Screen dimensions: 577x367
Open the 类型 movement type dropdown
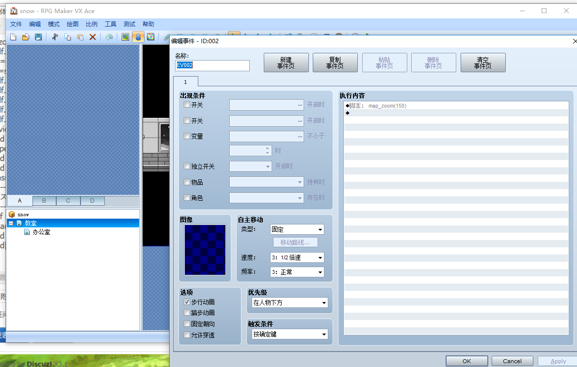click(x=320, y=229)
